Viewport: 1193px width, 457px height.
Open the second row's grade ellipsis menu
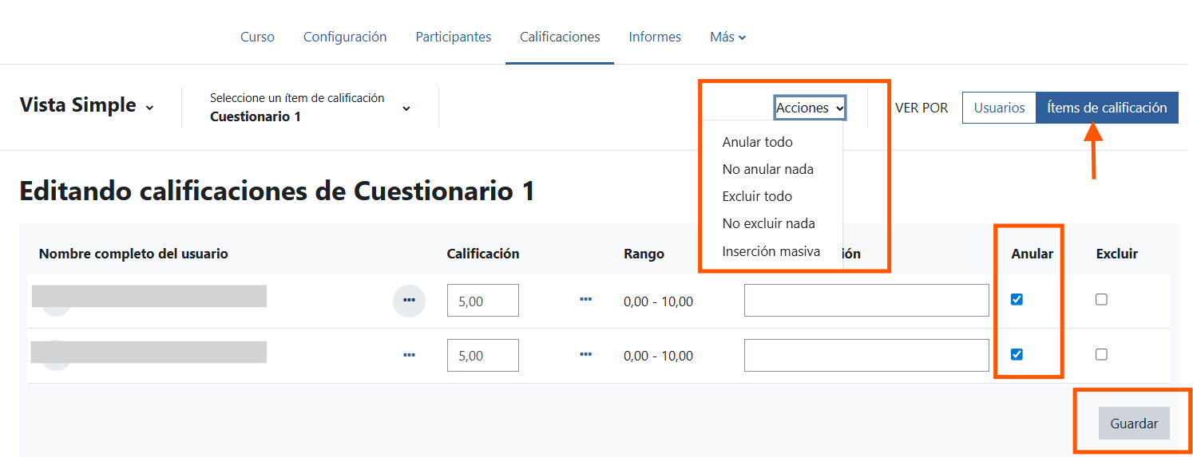pyautogui.click(x=585, y=355)
